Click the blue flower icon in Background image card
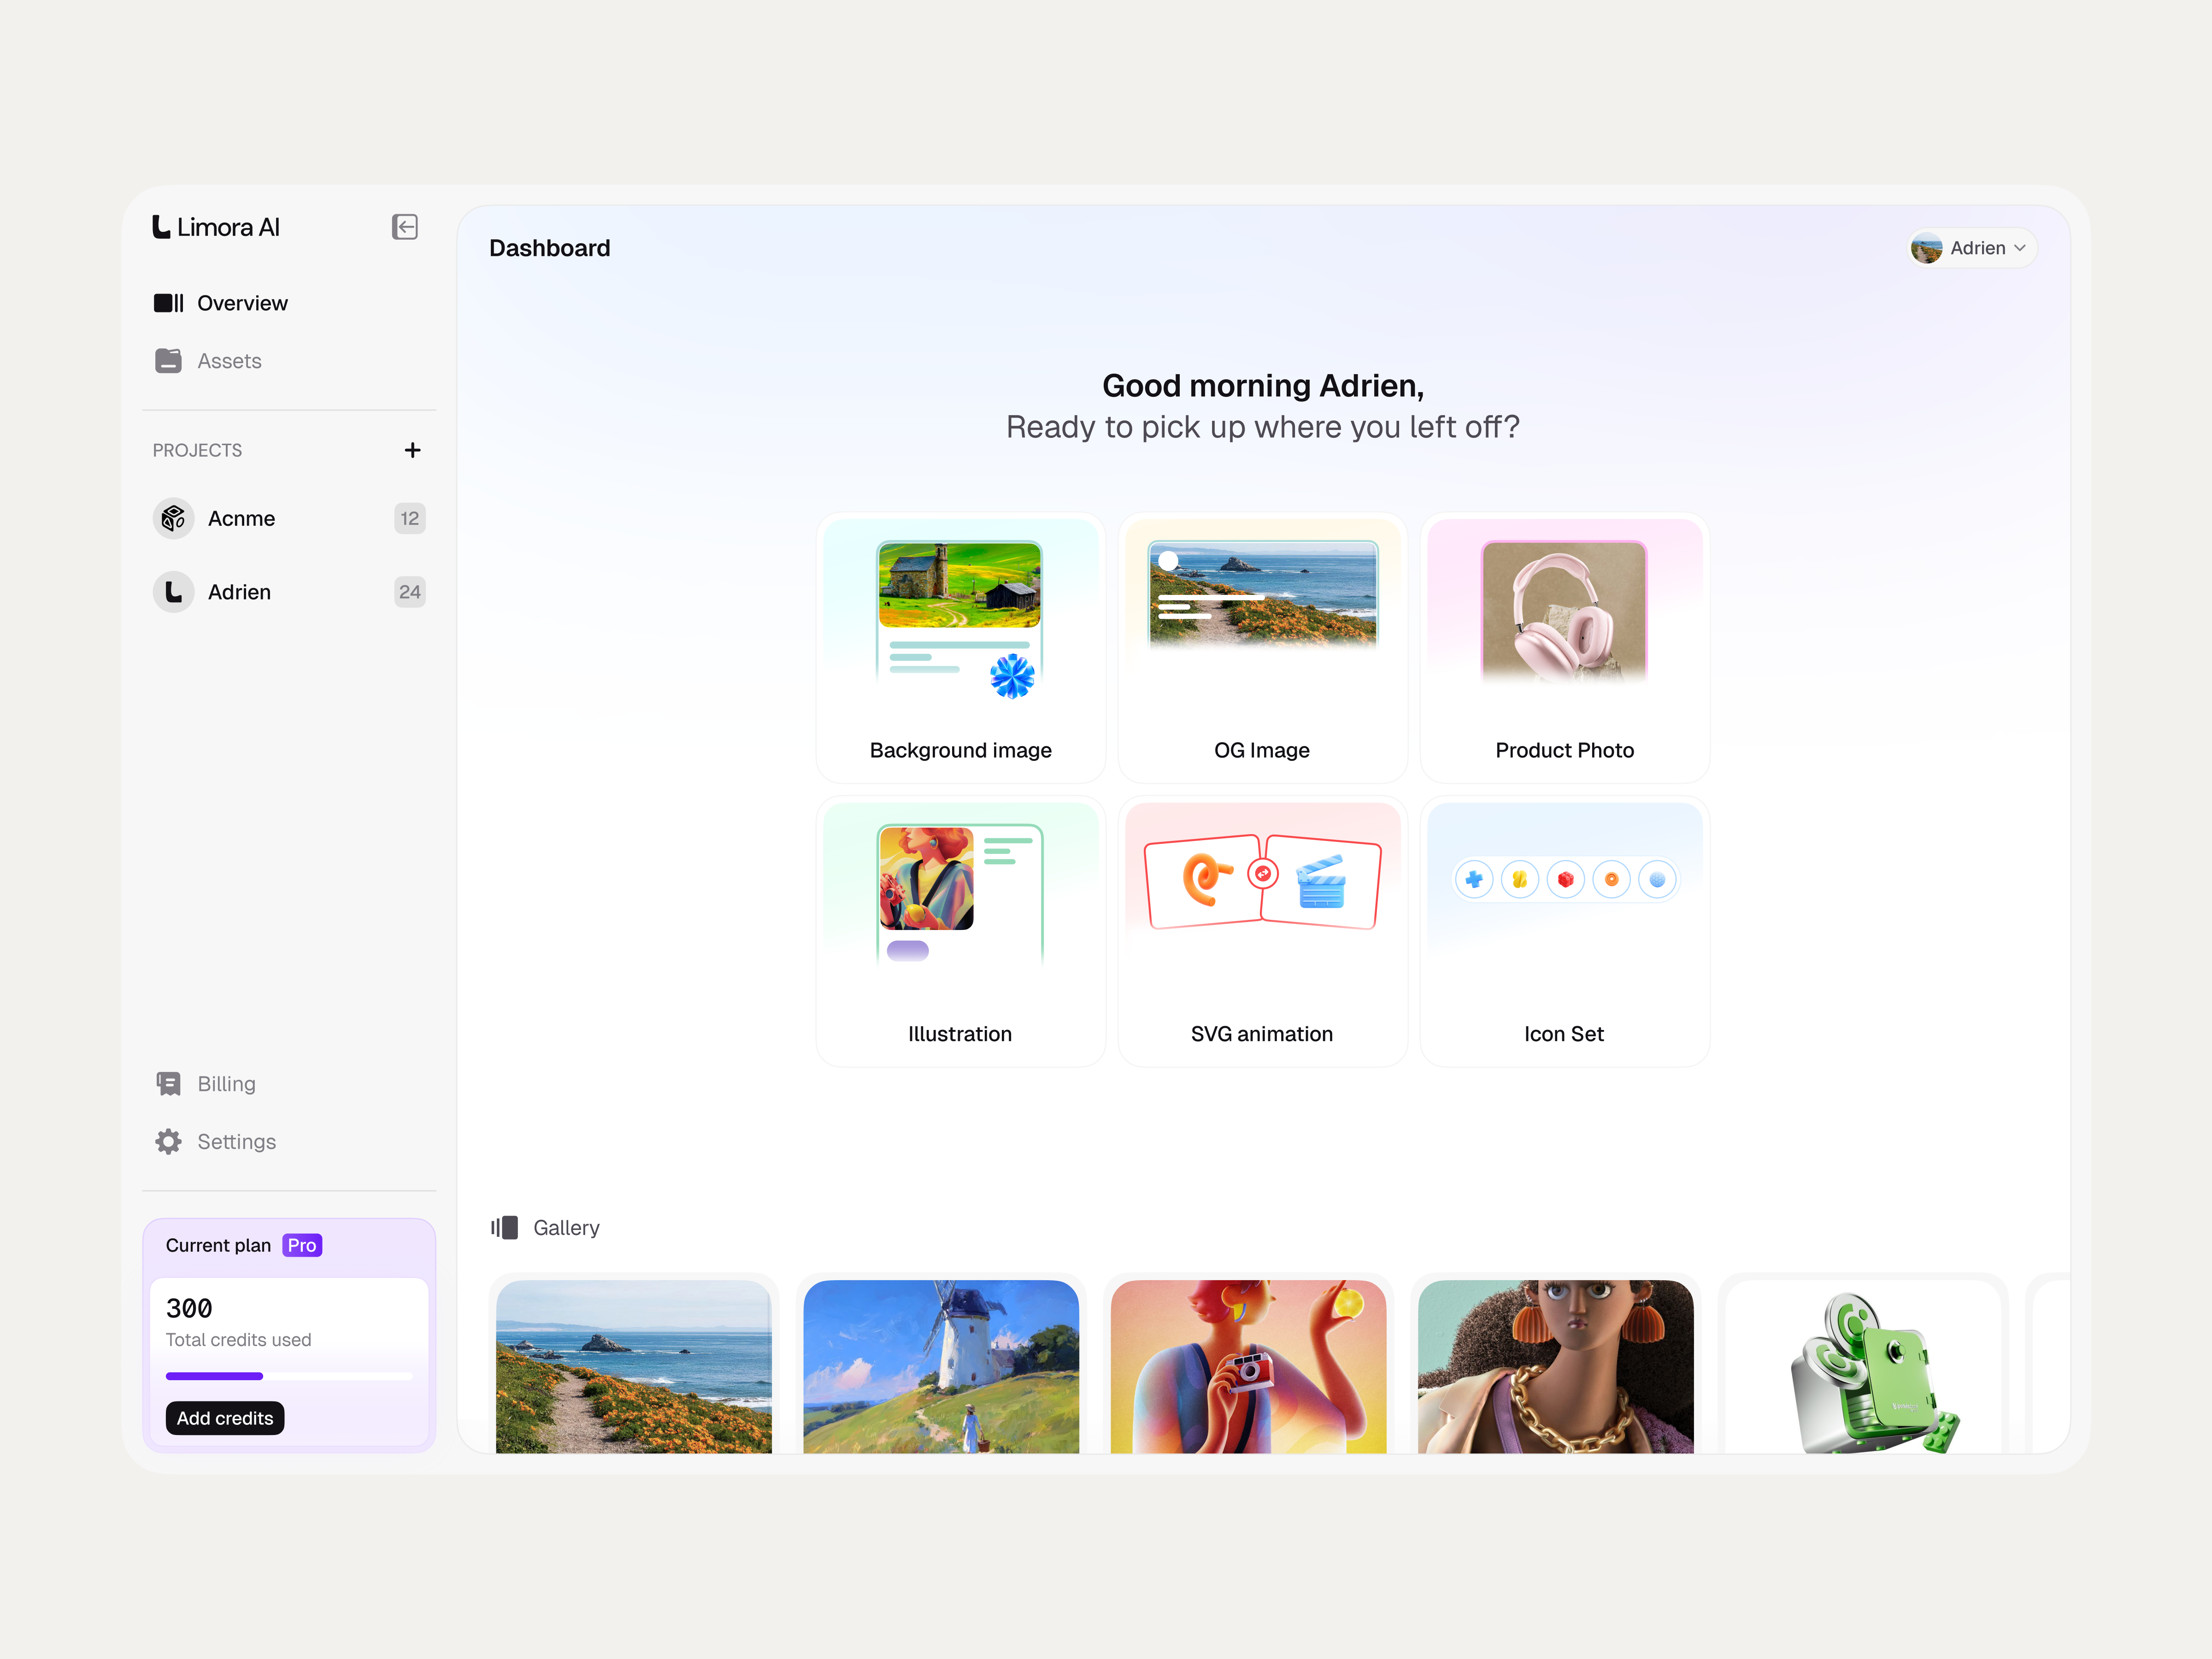Viewport: 2212px width, 1659px height. click(1012, 676)
